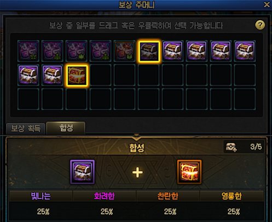Click the 영롱한 grade column header

(232, 196)
